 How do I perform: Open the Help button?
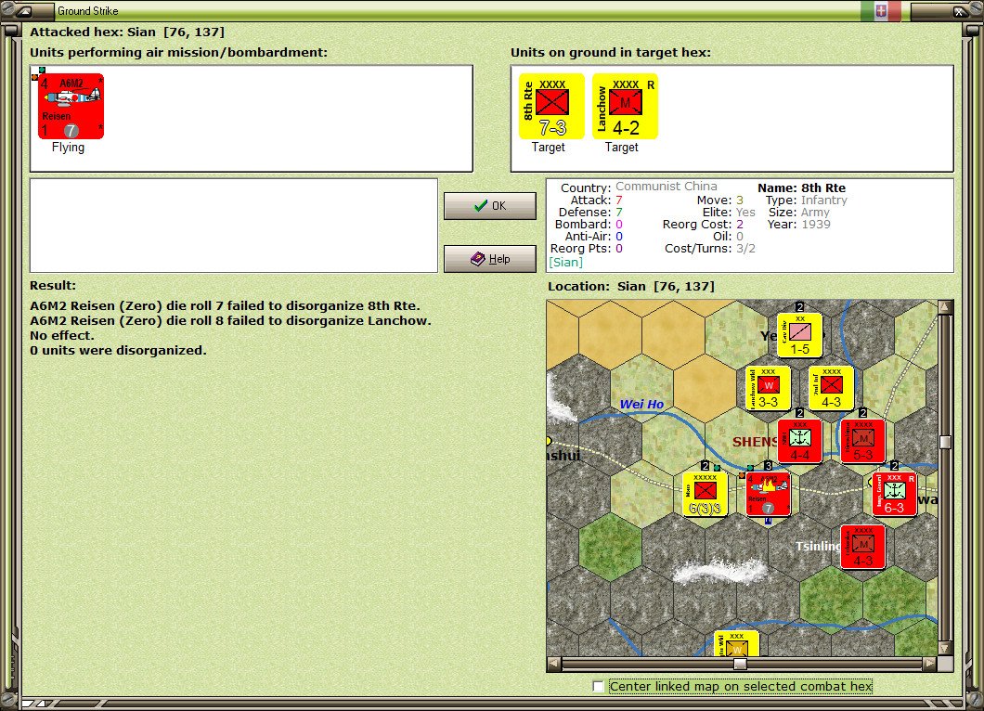tap(490, 259)
